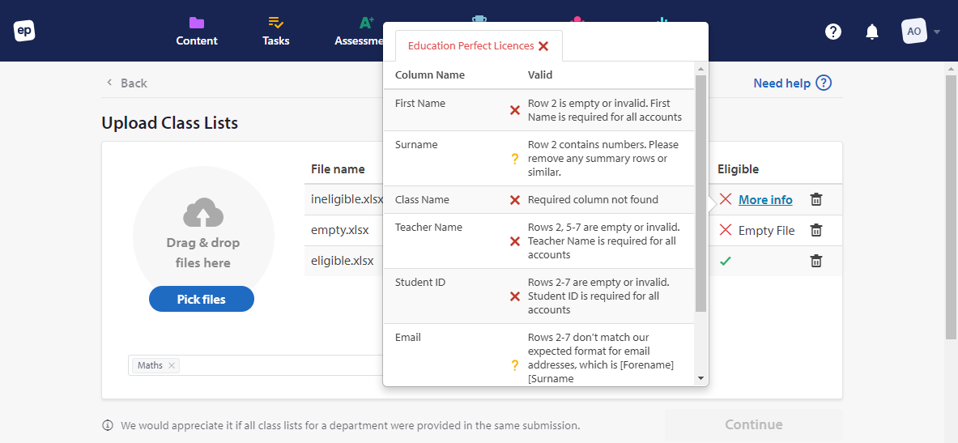Remove the Maths tag
The width and height of the screenshot is (958, 443).
[172, 365]
